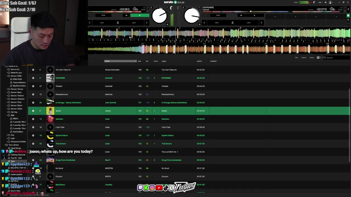This screenshot has height=197, width=351.
Task: Expand the Intro to DJ folder
Action: [x=7, y=69]
